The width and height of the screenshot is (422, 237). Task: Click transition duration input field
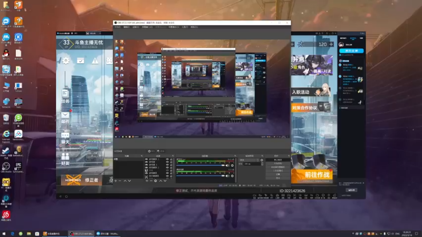(x=252, y=164)
